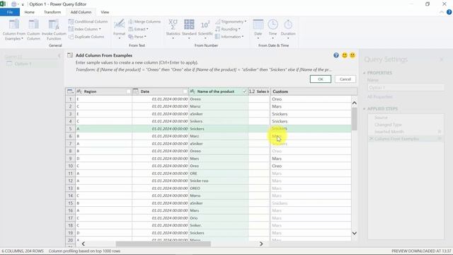The height and width of the screenshot is (255, 453).
Task: Click OK to apply column
Action: point(321,79)
